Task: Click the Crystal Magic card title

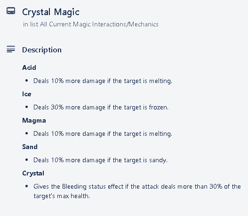Action: point(51,12)
